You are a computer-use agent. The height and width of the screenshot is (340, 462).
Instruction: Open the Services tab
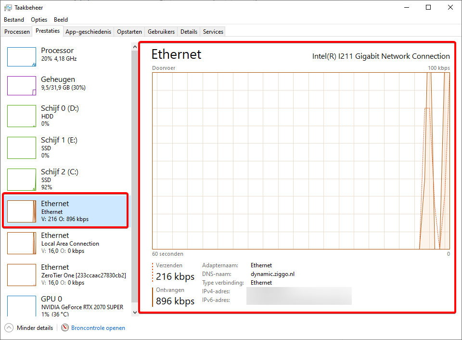(x=213, y=32)
